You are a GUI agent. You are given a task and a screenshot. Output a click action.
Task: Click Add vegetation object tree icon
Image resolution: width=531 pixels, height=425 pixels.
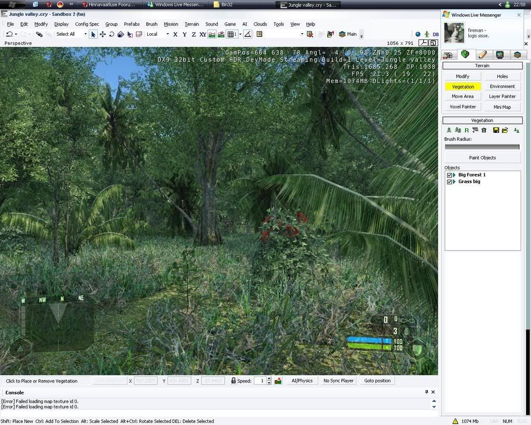(x=449, y=130)
